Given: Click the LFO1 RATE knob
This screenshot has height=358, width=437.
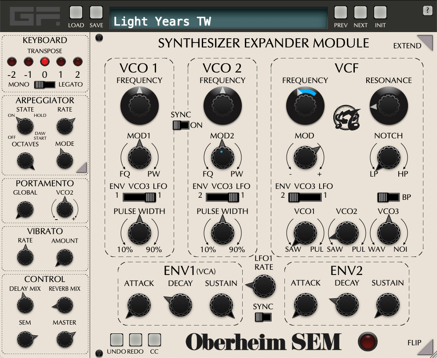Looking at the screenshot, I should (264, 286).
